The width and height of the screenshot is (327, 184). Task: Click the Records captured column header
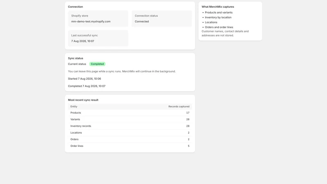click(179, 106)
